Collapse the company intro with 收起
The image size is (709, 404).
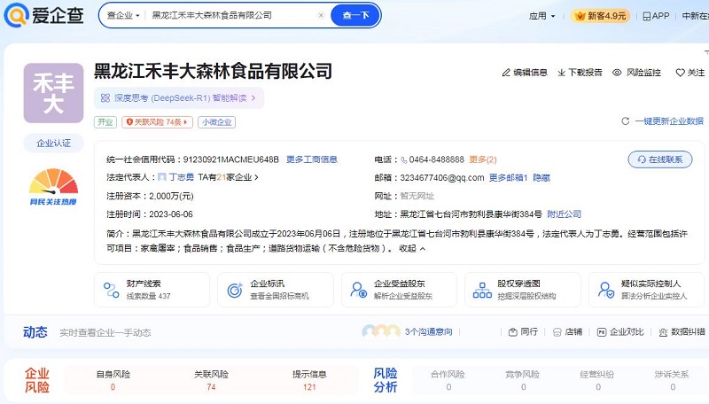(411, 249)
